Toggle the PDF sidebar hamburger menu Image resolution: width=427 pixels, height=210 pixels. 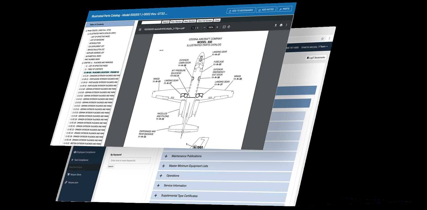140,30
